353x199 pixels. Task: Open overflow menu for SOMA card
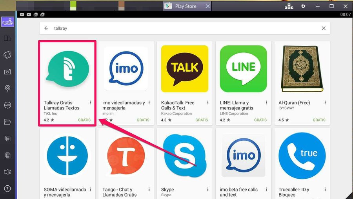(x=90, y=189)
